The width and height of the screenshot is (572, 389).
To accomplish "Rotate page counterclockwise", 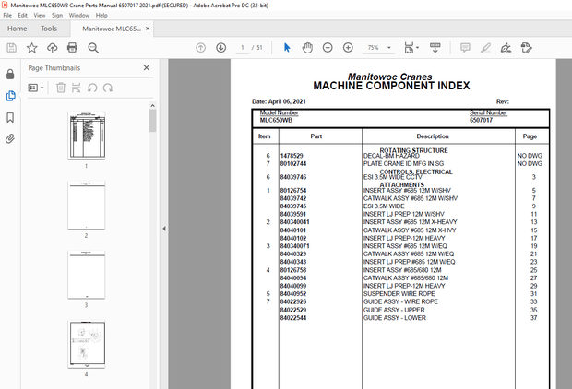I will (92, 88).
